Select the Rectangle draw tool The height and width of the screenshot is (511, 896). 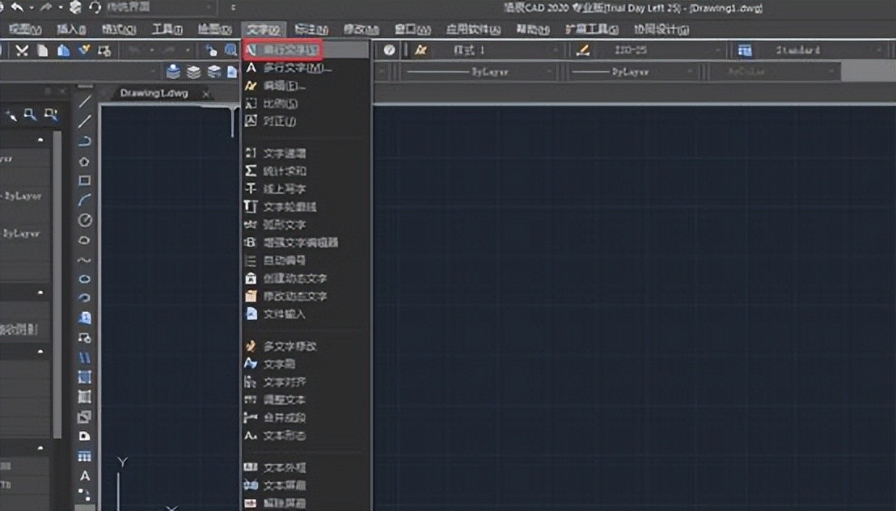point(84,180)
